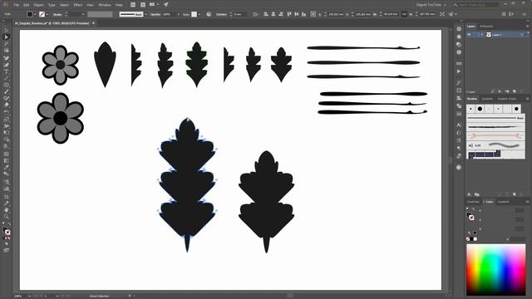The width and height of the screenshot is (532, 299).
Task: Switch to the Artboards panel tab
Action: pyautogui.click(x=486, y=26)
